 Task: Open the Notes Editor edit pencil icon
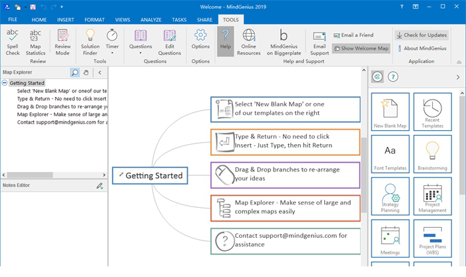100,185
